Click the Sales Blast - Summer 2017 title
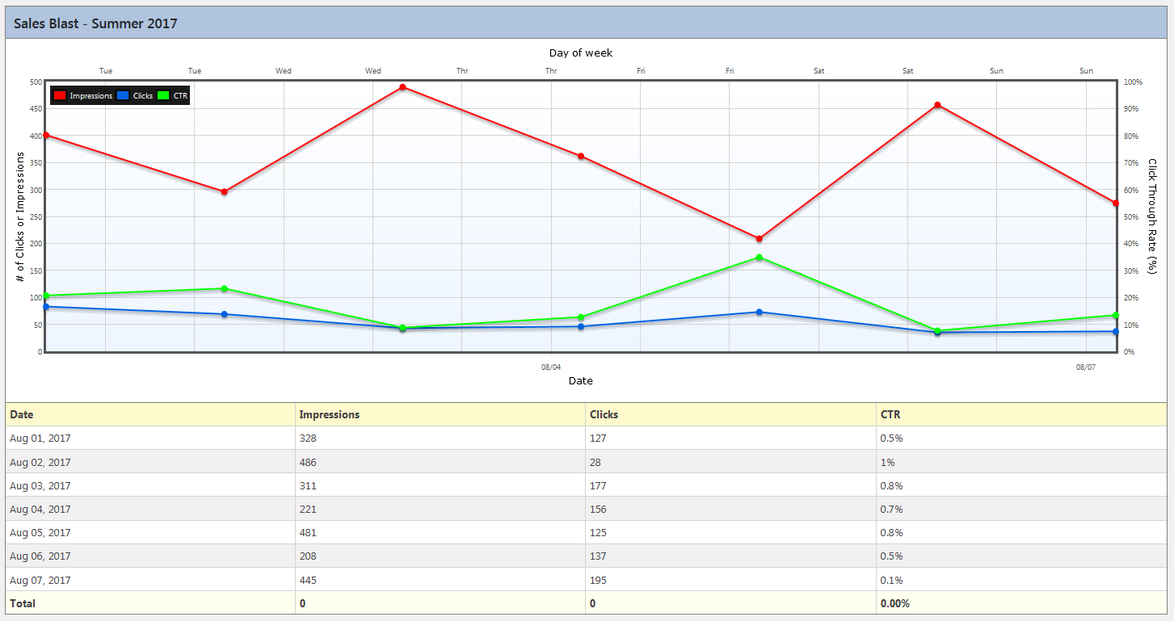This screenshot has width=1174, height=621. click(95, 23)
